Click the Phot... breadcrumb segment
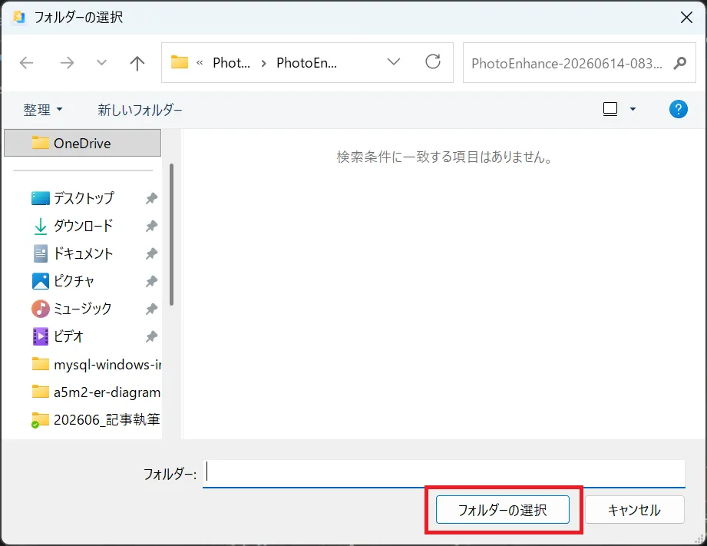Image resolution: width=707 pixels, height=546 pixels. pyautogui.click(x=231, y=63)
